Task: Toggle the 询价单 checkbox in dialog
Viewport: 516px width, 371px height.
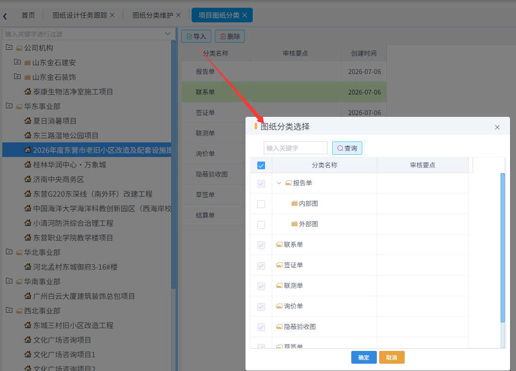Action: 261,307
